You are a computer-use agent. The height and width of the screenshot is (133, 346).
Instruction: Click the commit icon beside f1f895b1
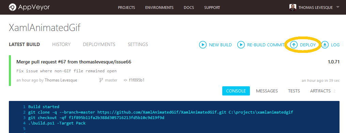(125, 80)
